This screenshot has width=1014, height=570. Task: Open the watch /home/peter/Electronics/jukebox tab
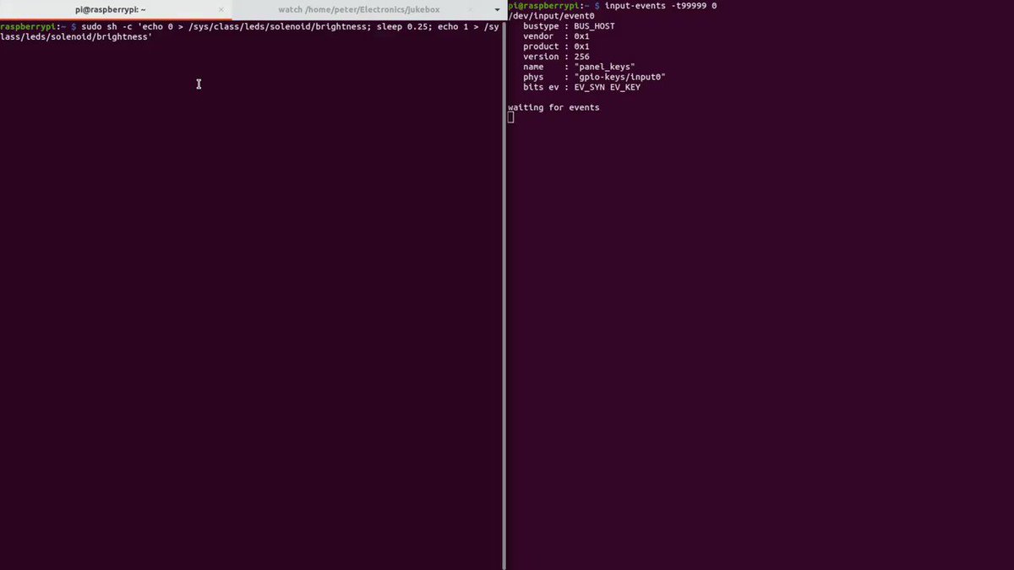(x=359, y=10)
